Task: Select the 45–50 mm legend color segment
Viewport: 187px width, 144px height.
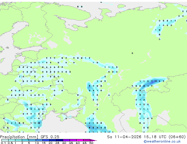Action: [x=87, y=140]
